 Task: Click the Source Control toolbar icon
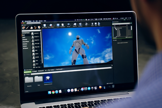[51, 26]
